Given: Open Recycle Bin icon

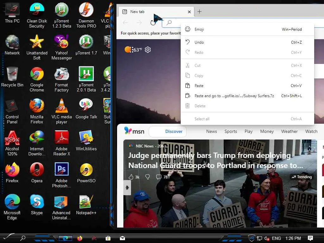Looking at the screenshot, I should [12, 77].
